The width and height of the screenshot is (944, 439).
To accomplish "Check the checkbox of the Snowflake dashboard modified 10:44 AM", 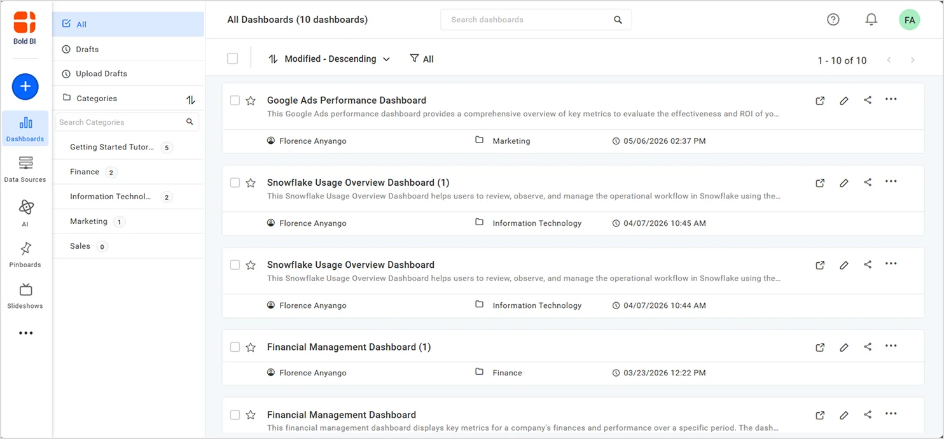I will pyautogui.click(x=235, y=265).
